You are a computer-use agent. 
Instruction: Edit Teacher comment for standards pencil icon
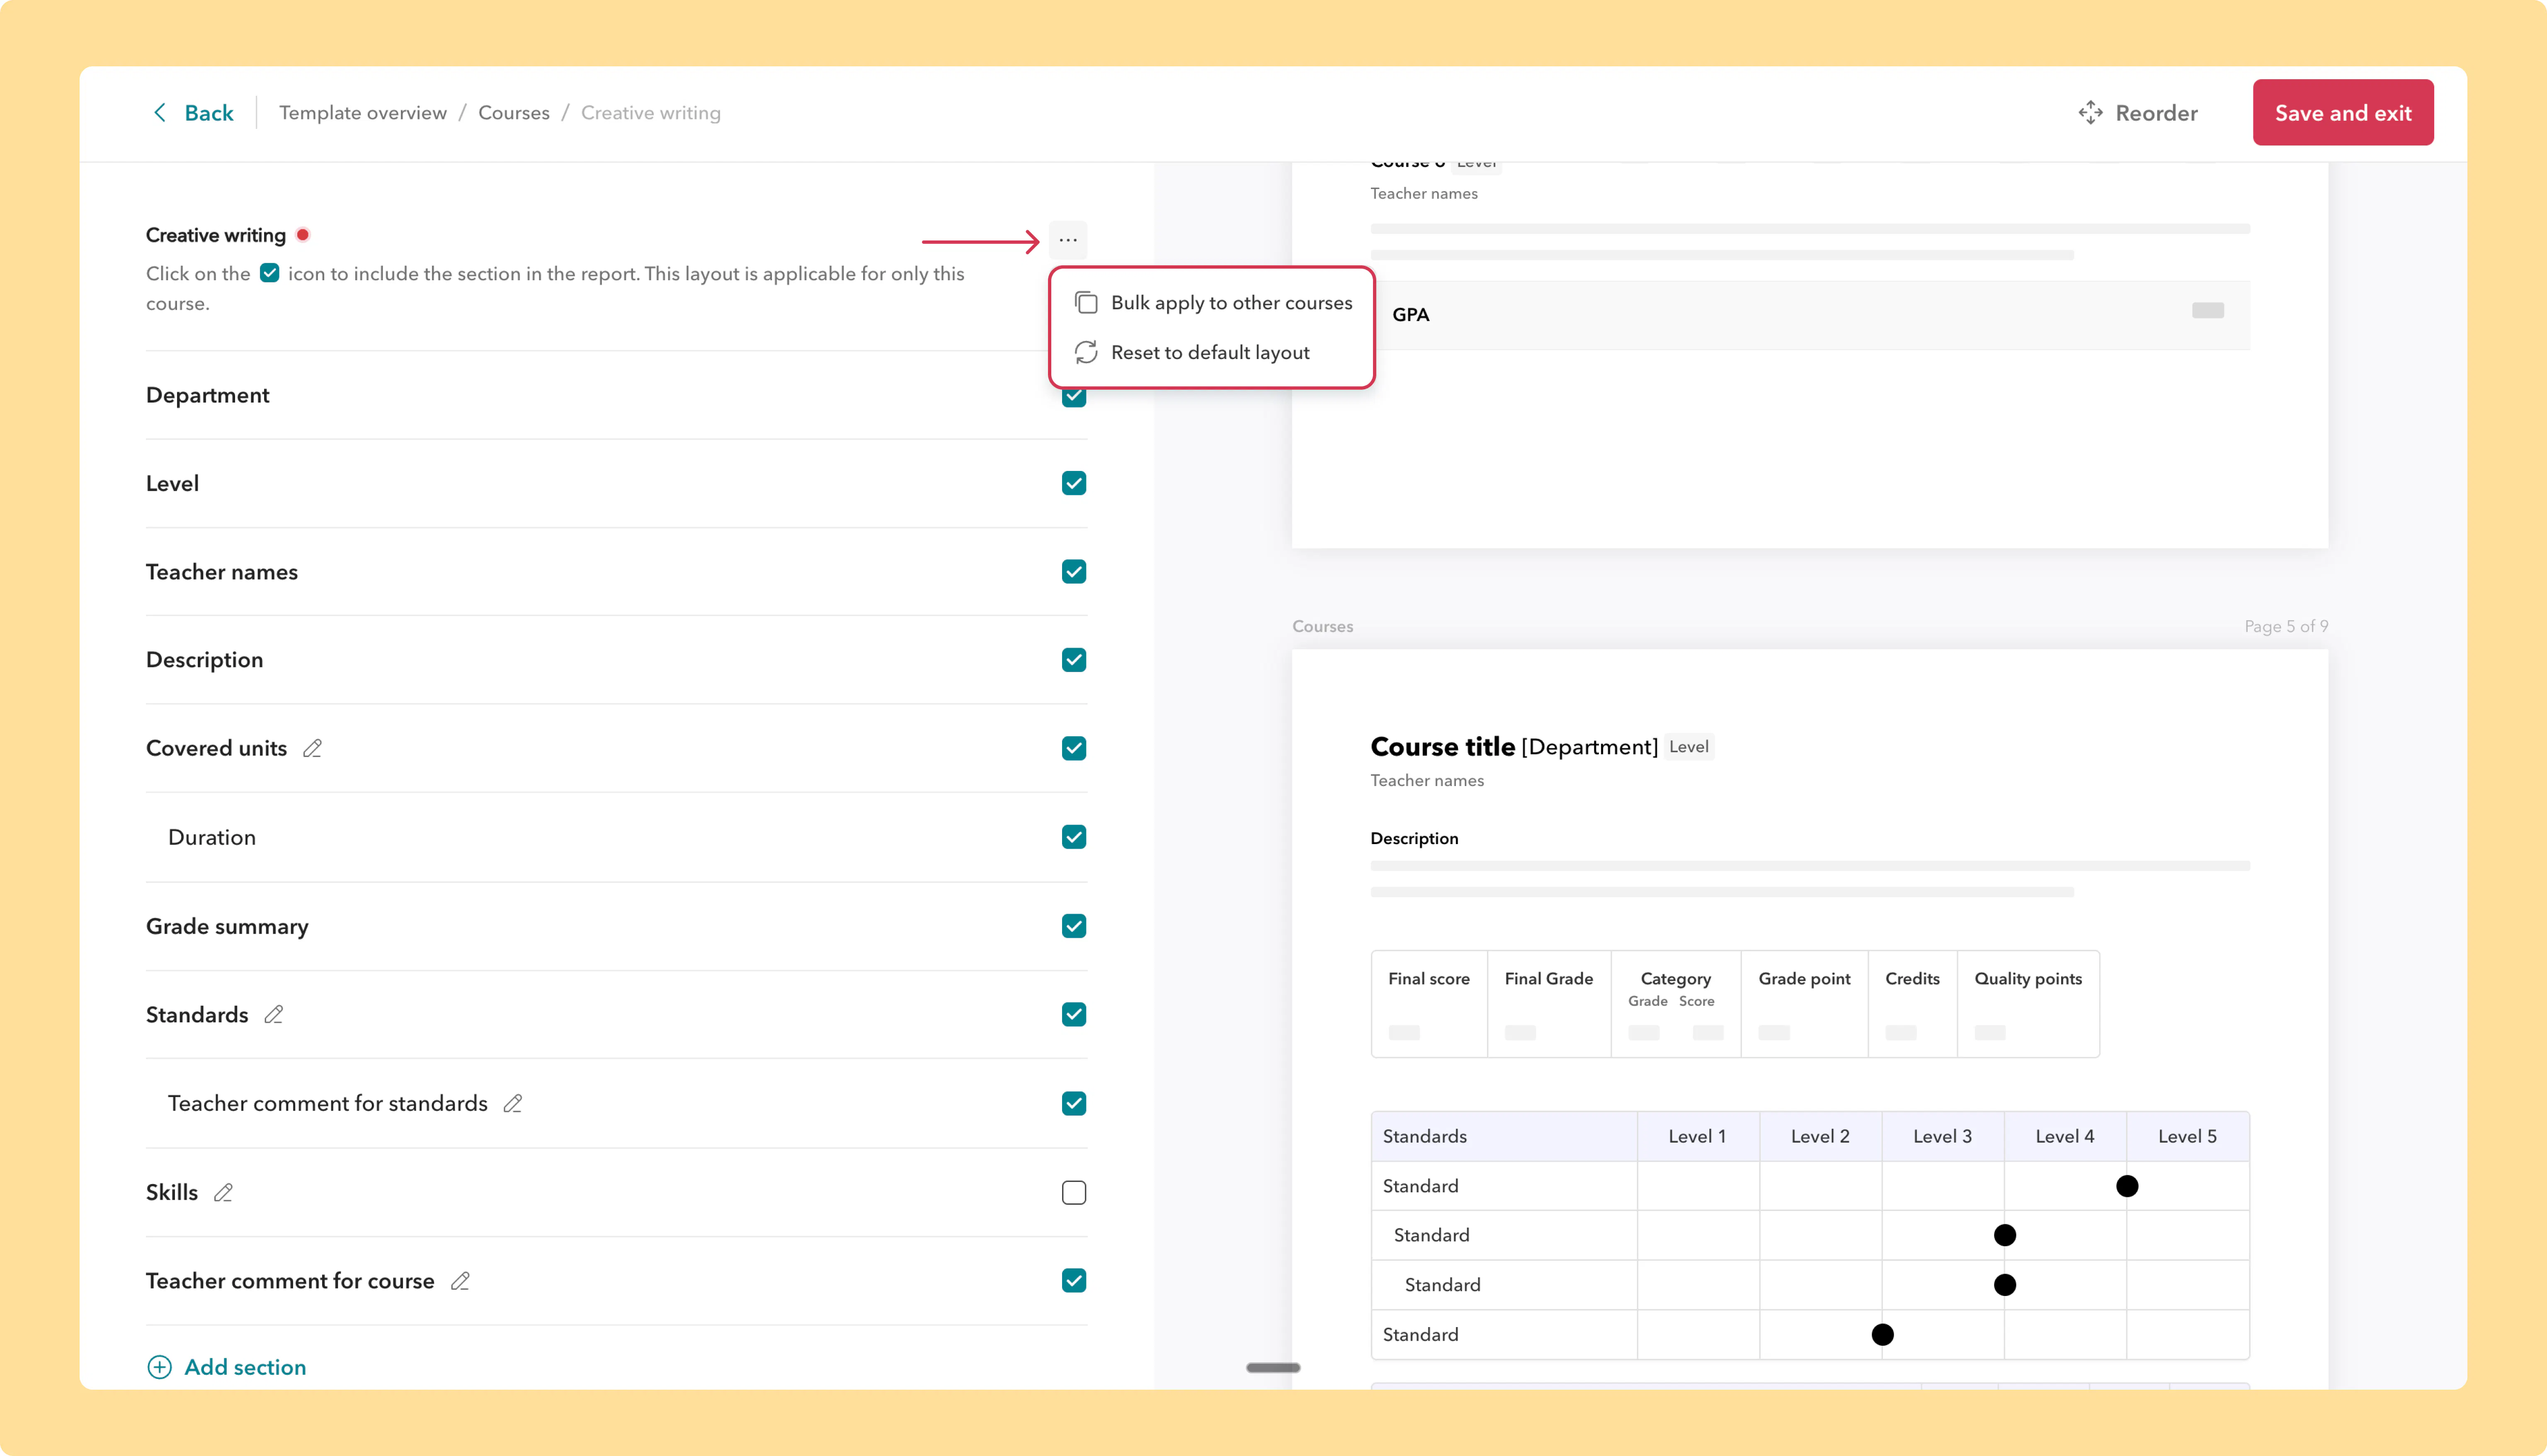coord(513,1103)
